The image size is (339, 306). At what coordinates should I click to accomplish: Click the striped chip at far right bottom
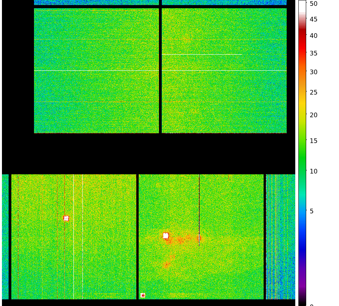click(x=280, y=237)
